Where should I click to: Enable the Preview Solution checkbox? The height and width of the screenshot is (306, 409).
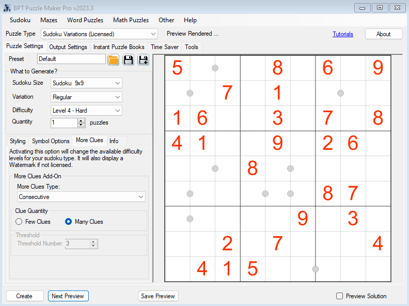point(339,296)
